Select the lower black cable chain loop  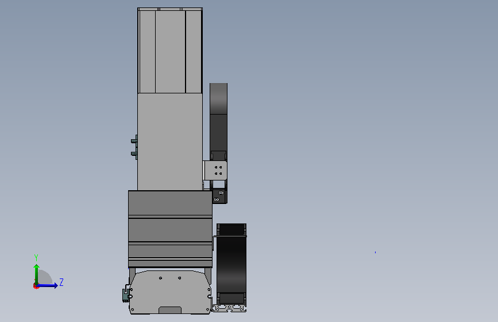coord(231,264)
